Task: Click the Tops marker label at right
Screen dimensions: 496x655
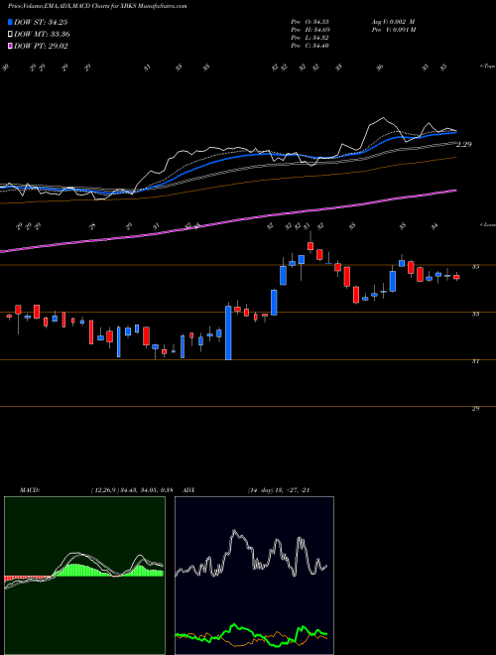Action: click(x=488, y=66)
